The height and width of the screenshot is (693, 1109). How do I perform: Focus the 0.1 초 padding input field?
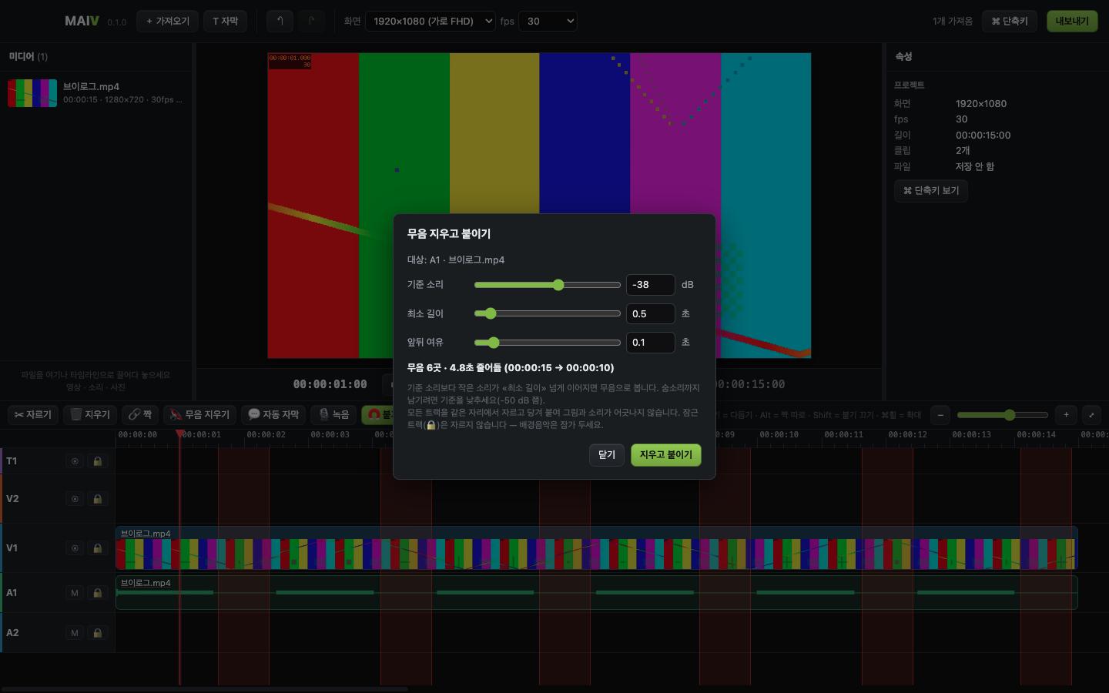click(651, 343)
